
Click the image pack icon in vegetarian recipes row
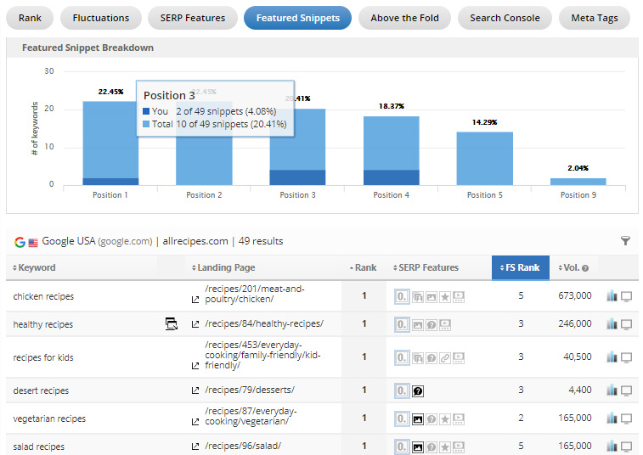[x=418, y=418]
